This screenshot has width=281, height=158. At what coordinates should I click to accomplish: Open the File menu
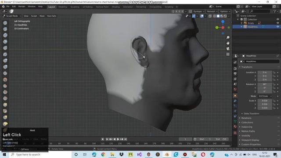click(8, 7)
